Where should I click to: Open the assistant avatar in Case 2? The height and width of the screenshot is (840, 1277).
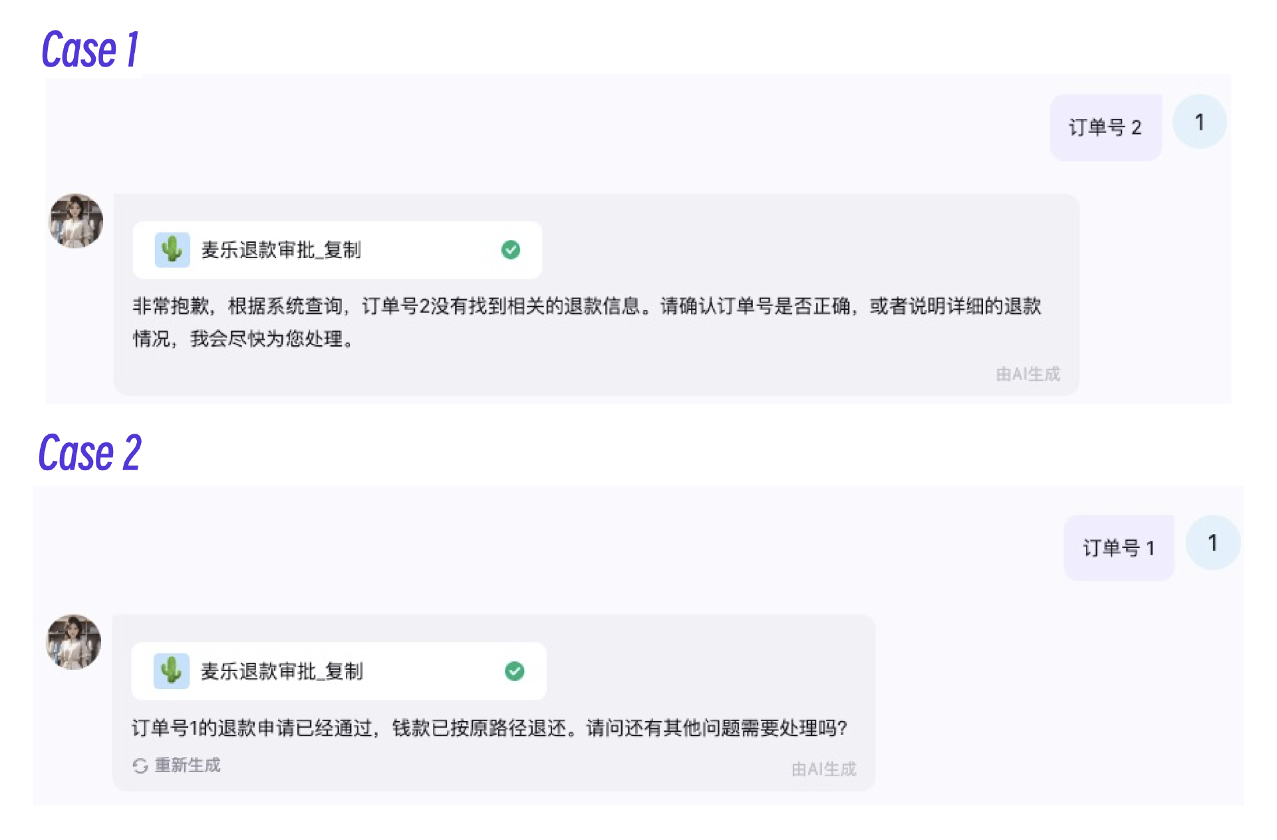point(74,642)
